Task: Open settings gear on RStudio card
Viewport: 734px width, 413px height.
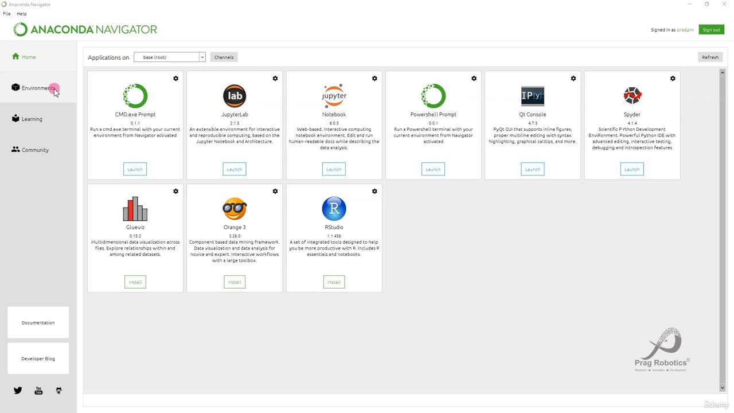Action: pos(374,192)
